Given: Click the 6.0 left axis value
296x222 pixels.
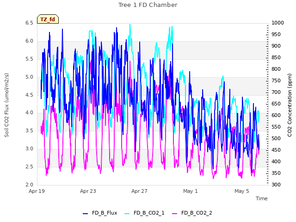Looking at the screenshot, I should pyautogui.click(x=29, y=41).
